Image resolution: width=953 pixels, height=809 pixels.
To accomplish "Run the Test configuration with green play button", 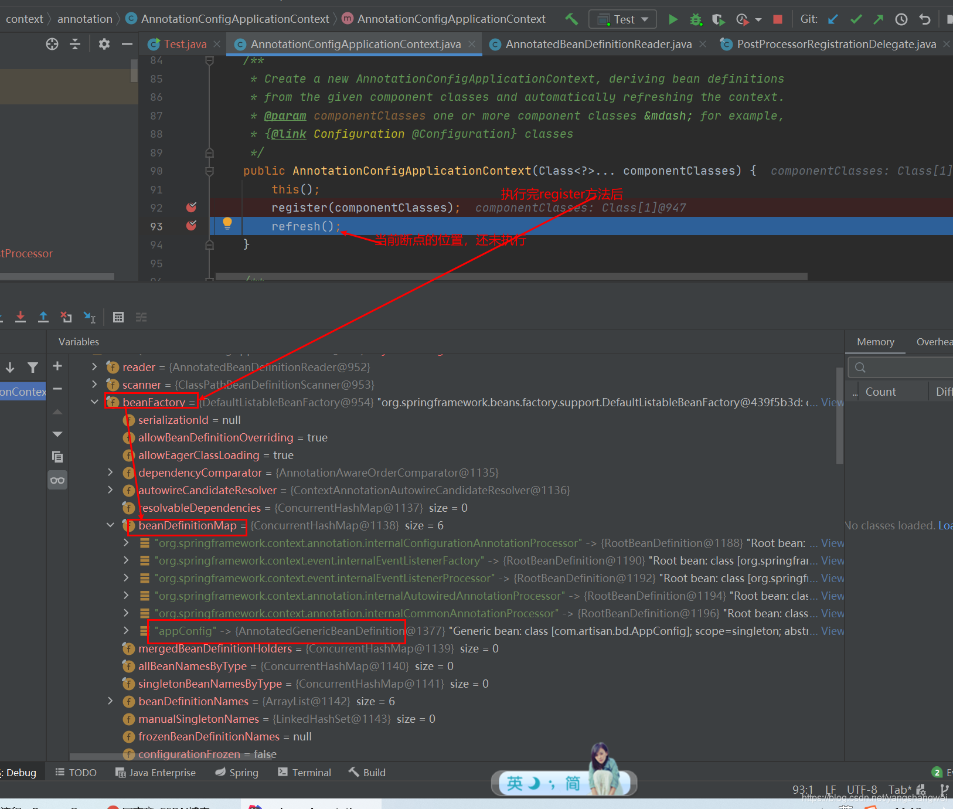I will pyautogui.click(x=673, y=19).
